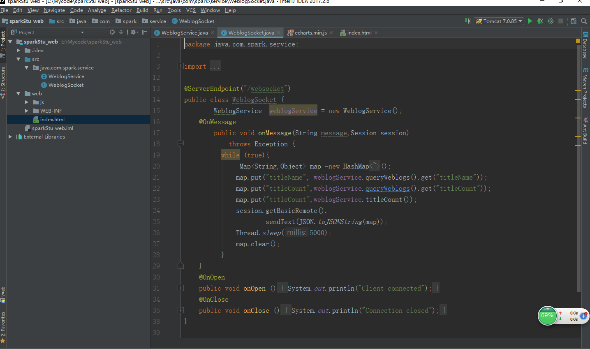Click the blue plus overlay icon
The height and width of the screenshot is (349, 590).
[584, 316]
